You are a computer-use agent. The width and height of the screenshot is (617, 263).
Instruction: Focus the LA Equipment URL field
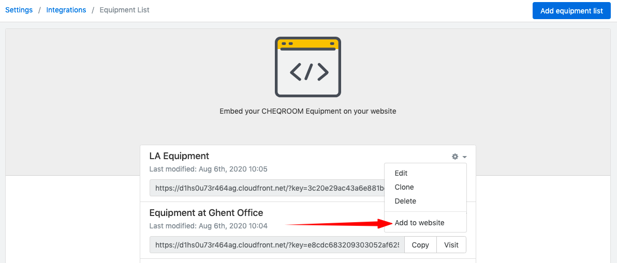[x=267, y=188]
